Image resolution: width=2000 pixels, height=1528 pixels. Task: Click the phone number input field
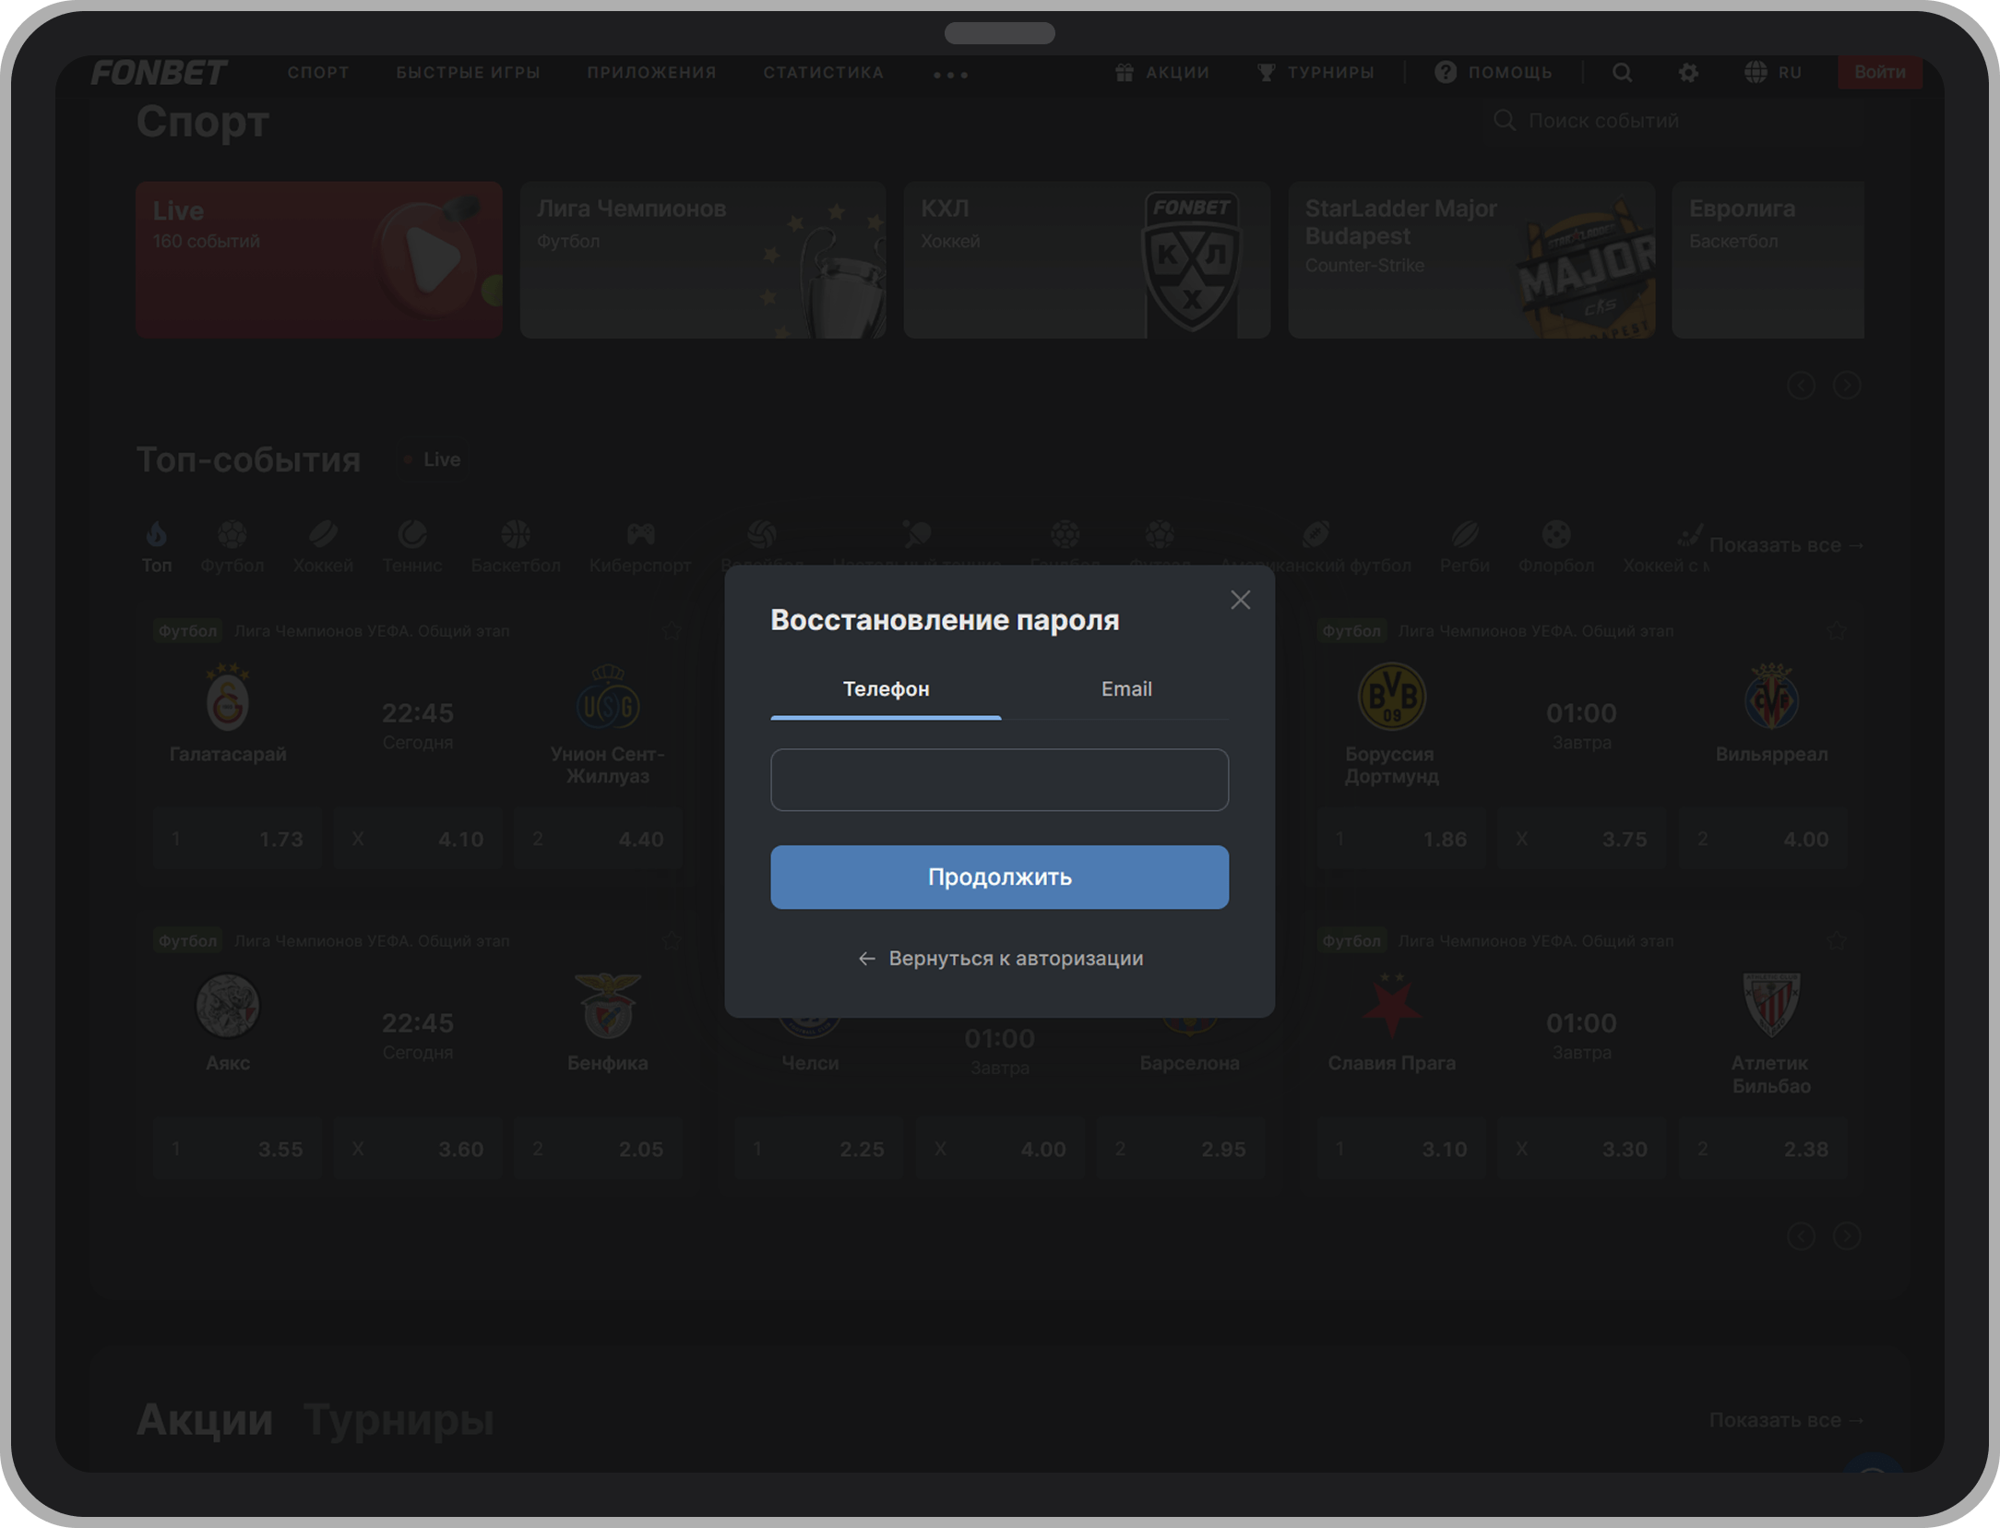pos(999,780)
